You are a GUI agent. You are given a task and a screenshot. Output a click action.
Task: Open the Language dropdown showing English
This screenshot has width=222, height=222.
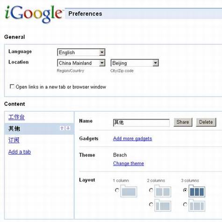tap(81, 52)
